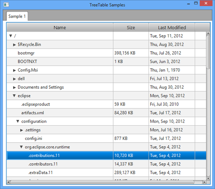Sort by Last Modified column header
The image size is (215, 189).
click(172, 28)
